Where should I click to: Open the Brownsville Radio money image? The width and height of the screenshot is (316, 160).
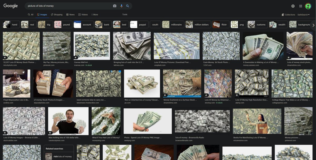click(202, 121)
